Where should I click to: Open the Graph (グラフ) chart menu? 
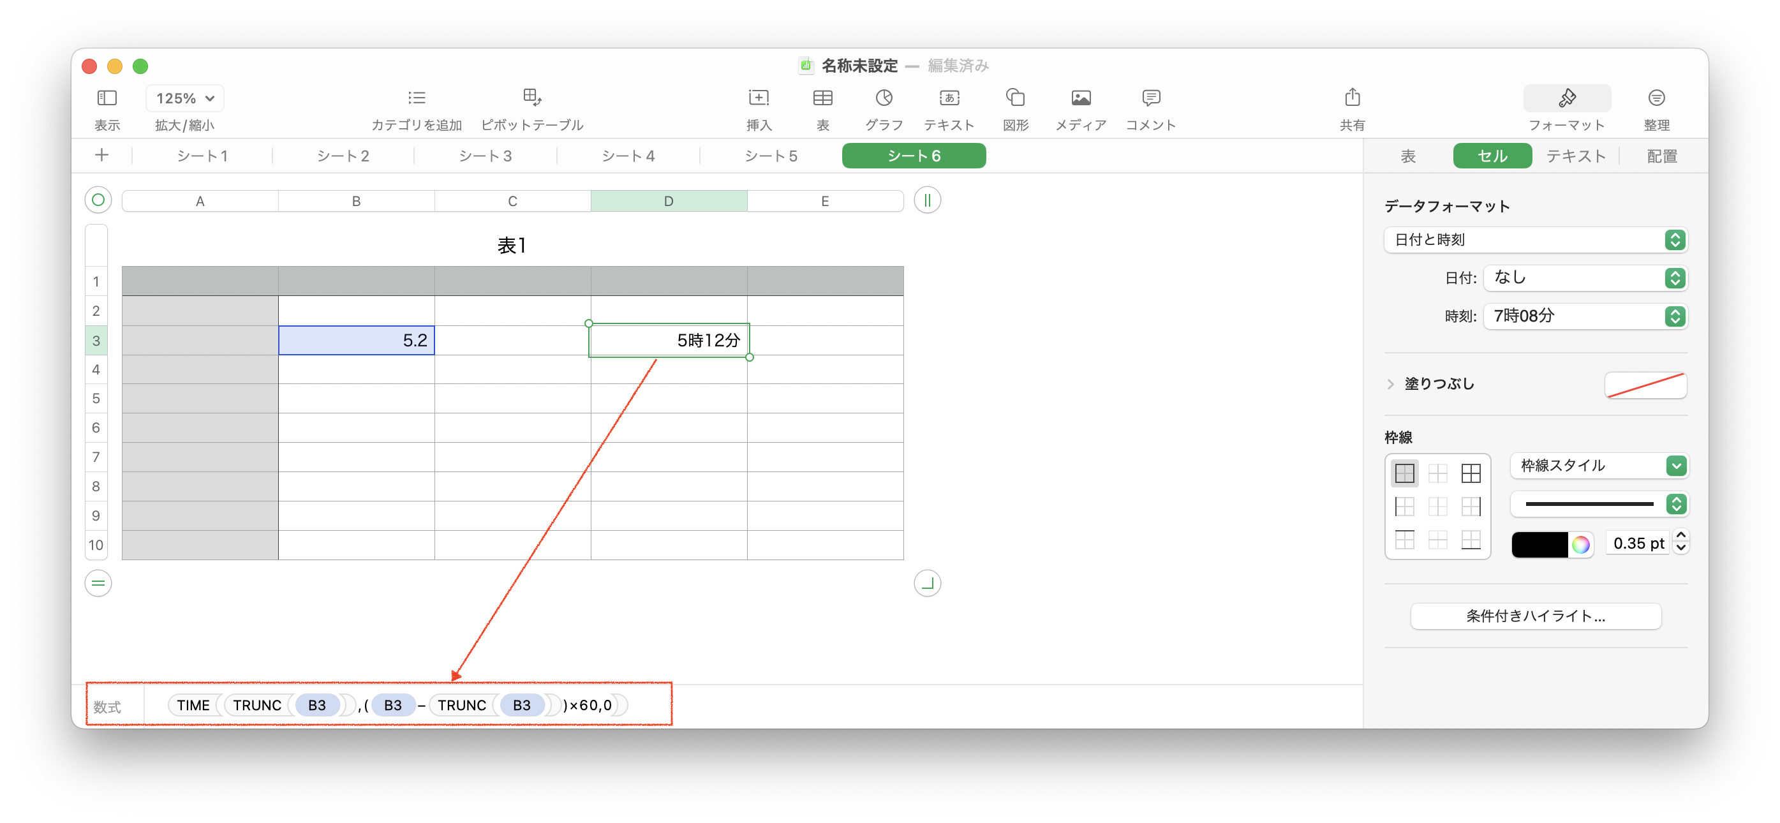tap(883, 98)
